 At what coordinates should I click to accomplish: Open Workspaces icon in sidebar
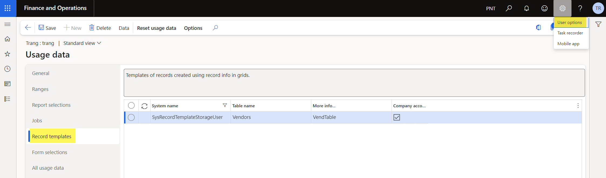pyautogui.click(x=8, y=84)
